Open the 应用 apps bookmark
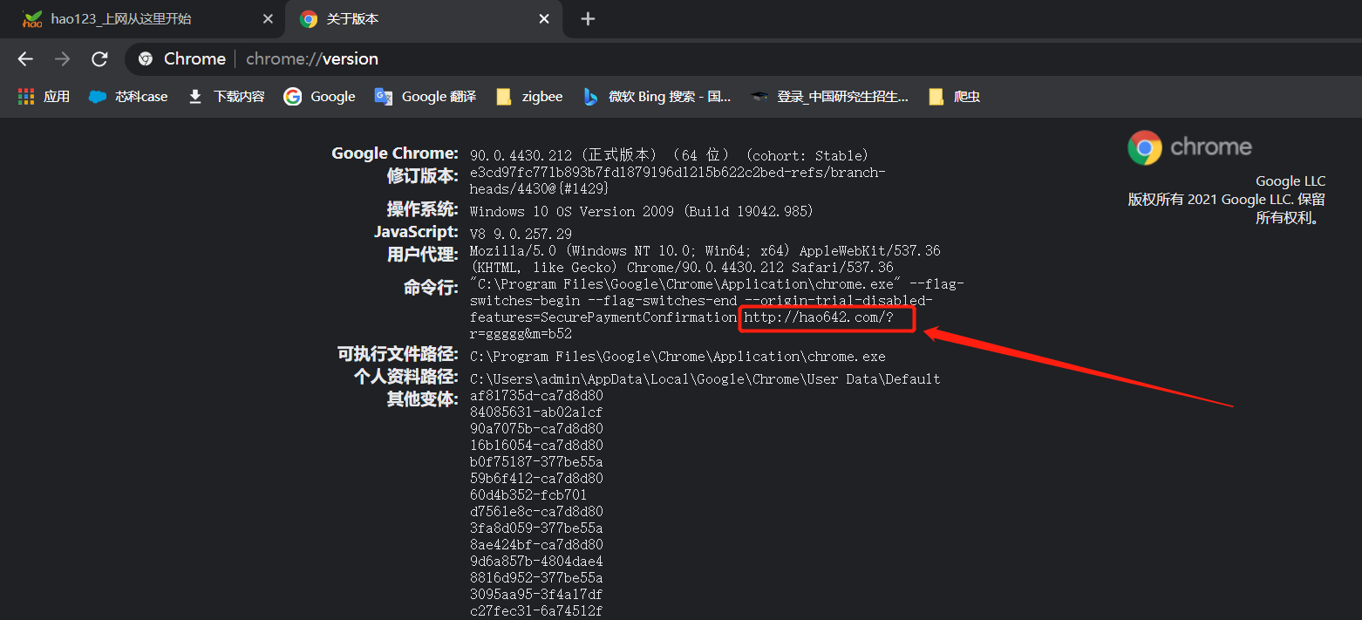This screenshot has height=620, width=1362. click(x=44, y=96)
